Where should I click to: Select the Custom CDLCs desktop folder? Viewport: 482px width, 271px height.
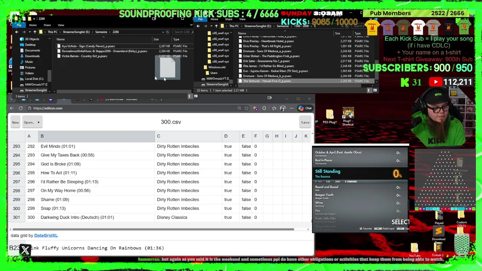[462, 219]
